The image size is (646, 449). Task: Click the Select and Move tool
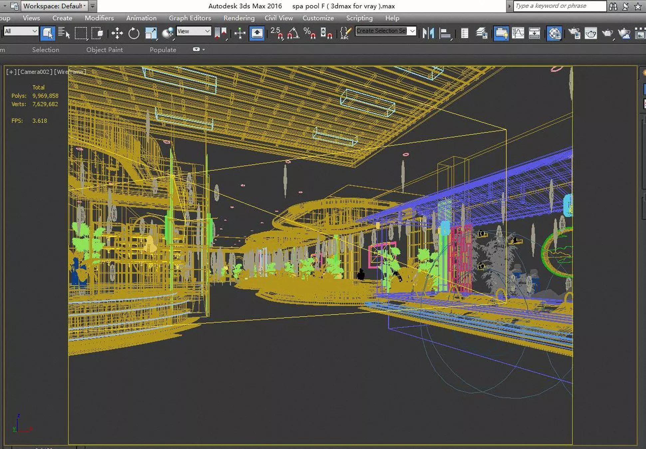(117, 33)
